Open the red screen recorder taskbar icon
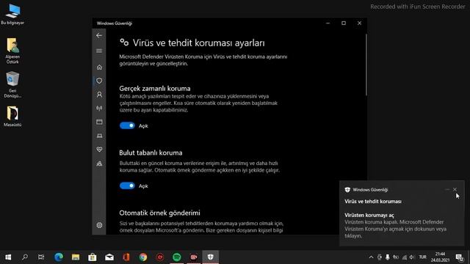 (194, 257)
